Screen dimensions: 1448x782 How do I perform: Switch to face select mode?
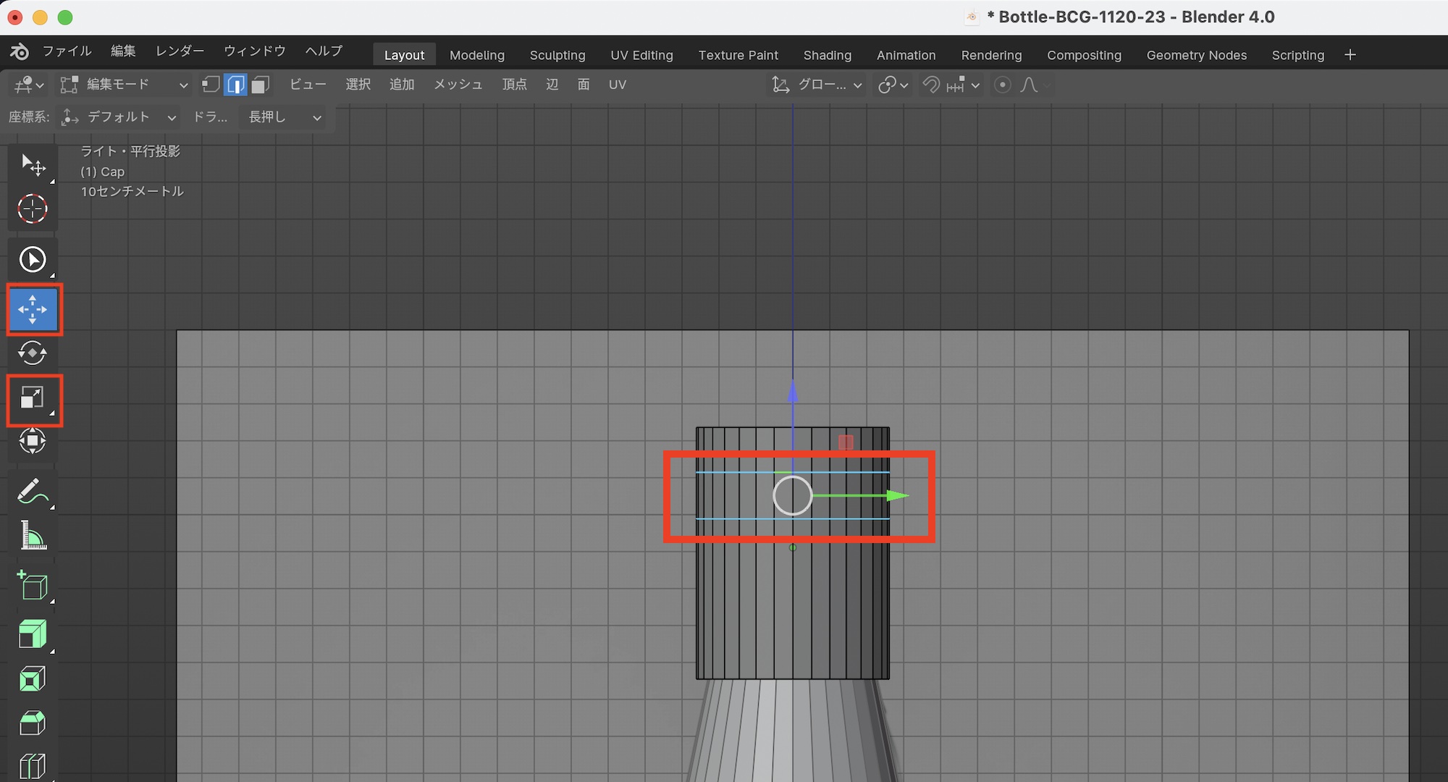tap(261, 85)
